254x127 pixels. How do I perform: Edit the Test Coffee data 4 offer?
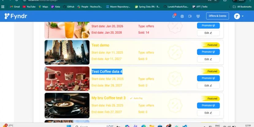click(208, 86)
